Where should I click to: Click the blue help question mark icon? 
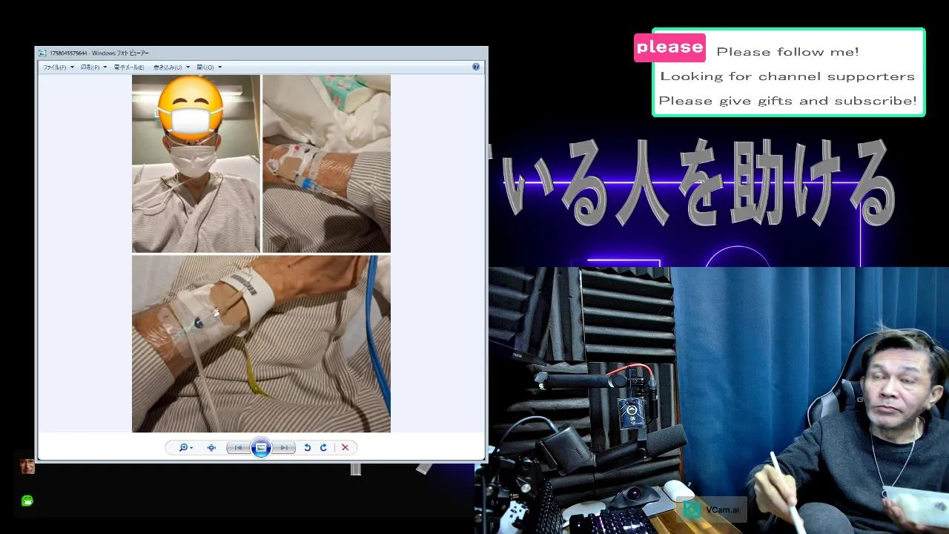[x=476, y=67]
